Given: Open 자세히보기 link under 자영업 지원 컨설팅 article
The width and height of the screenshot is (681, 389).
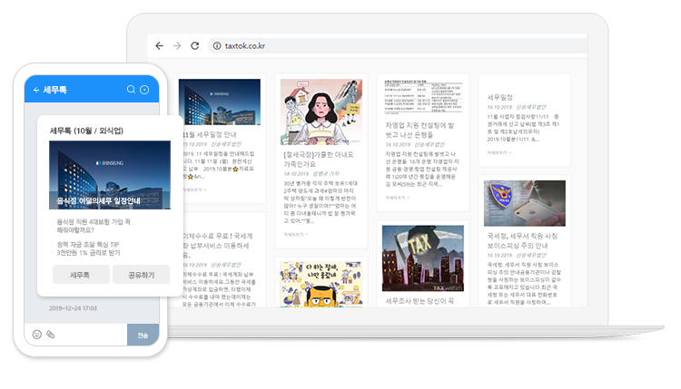Looking at the screenshot, I should (398, 196).
